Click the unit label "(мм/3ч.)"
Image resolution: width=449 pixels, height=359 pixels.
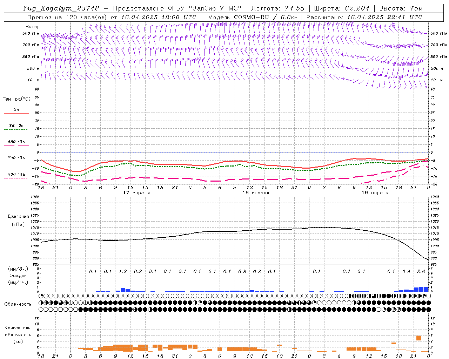[18, 269]
